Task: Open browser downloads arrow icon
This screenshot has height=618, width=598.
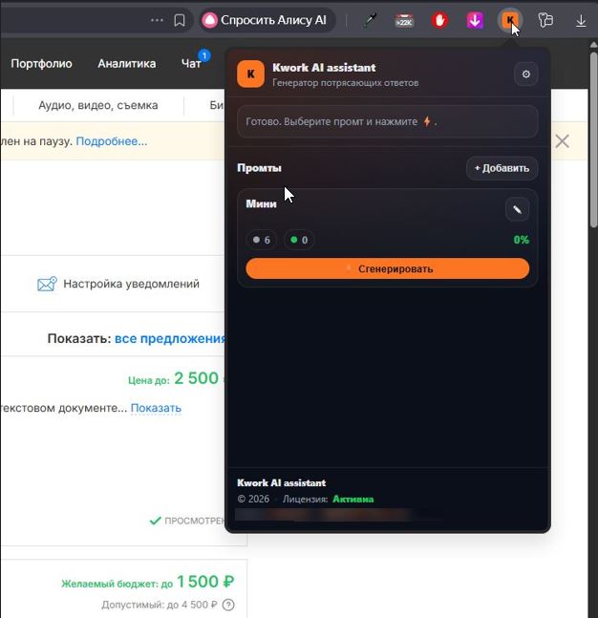Action: pos(581,20)
